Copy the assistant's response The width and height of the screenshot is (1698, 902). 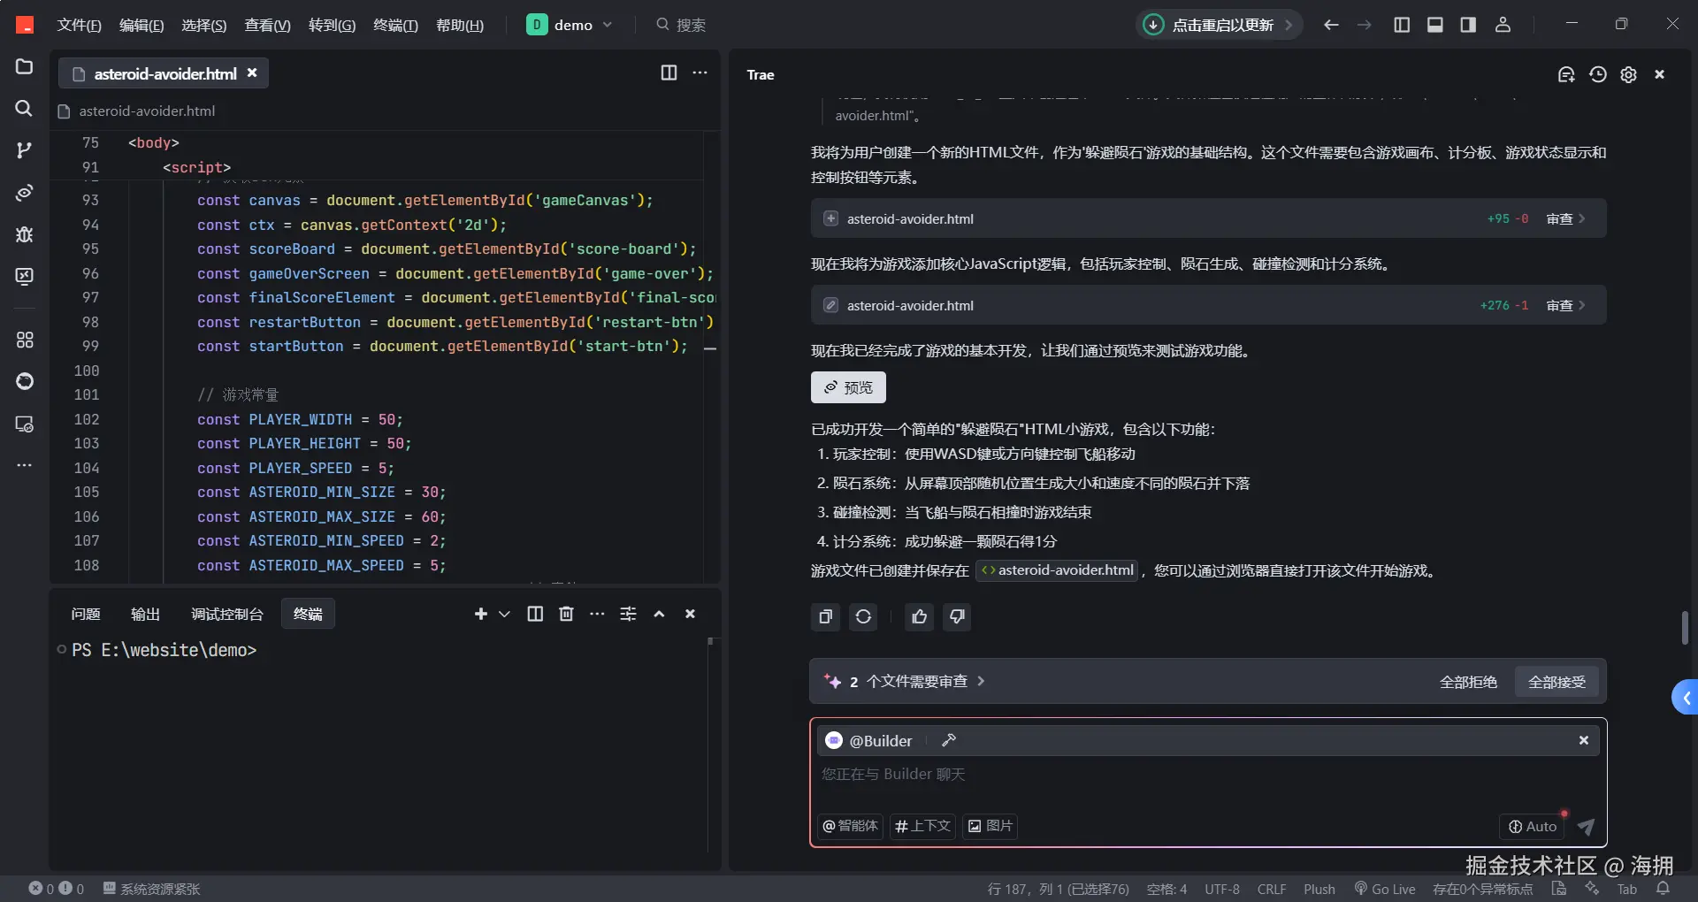point(825,616)
